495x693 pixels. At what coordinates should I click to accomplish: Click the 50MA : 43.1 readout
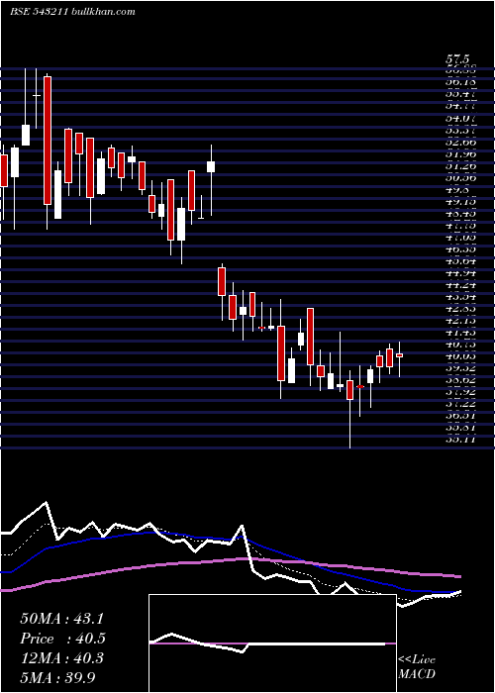[61, 619]
